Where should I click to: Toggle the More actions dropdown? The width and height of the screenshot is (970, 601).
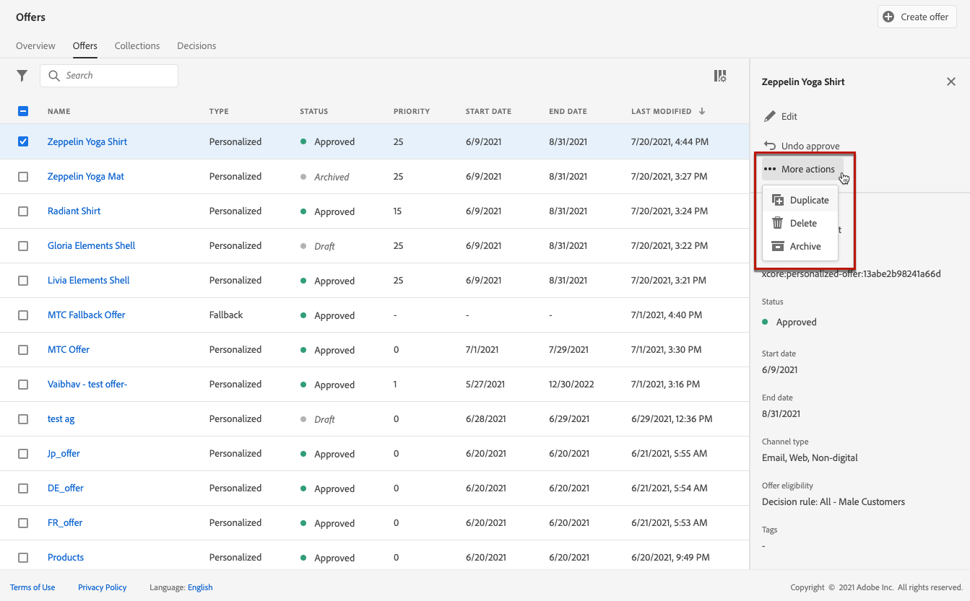tap(802, 169)
